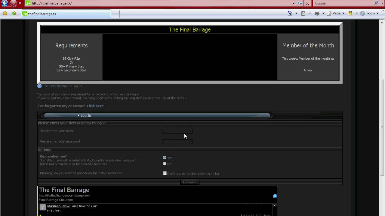Click the 'Log me in' button

pyautogui.click(x=190, y=182)
